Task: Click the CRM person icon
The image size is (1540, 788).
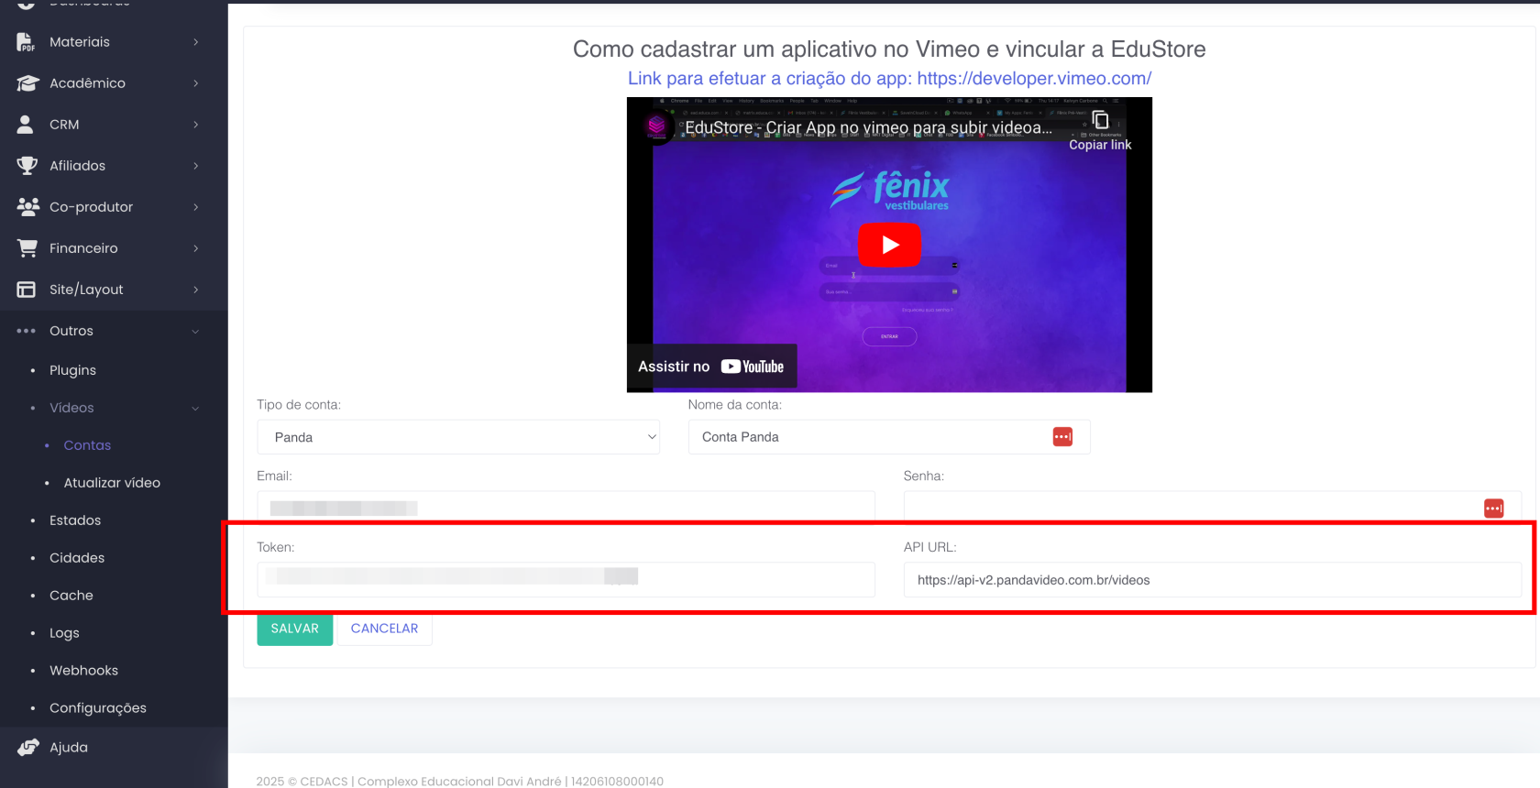Action: pyautogui.click(x=26, y=125)
